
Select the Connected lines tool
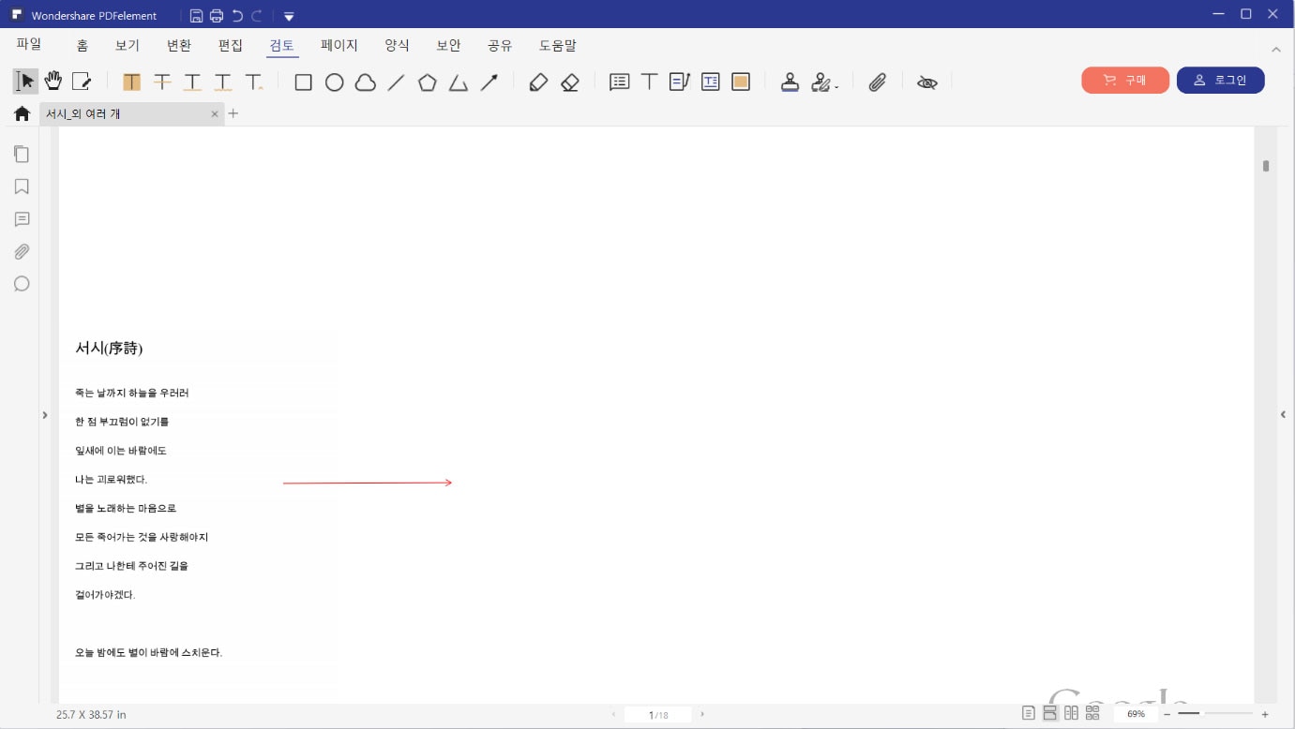[x=459, y=82]
